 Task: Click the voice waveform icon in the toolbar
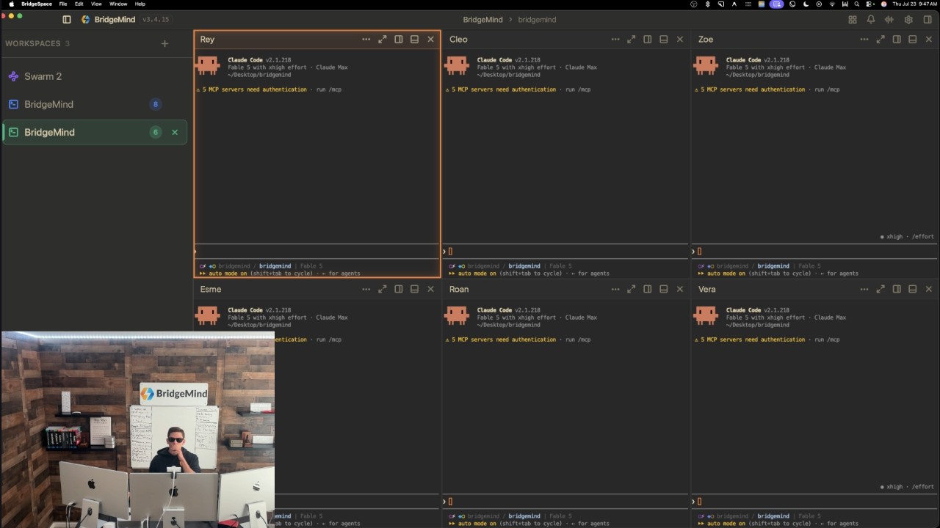coord(889,20)
